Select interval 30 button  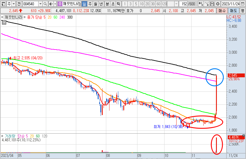pyautogui.click(x=153, y=4)
